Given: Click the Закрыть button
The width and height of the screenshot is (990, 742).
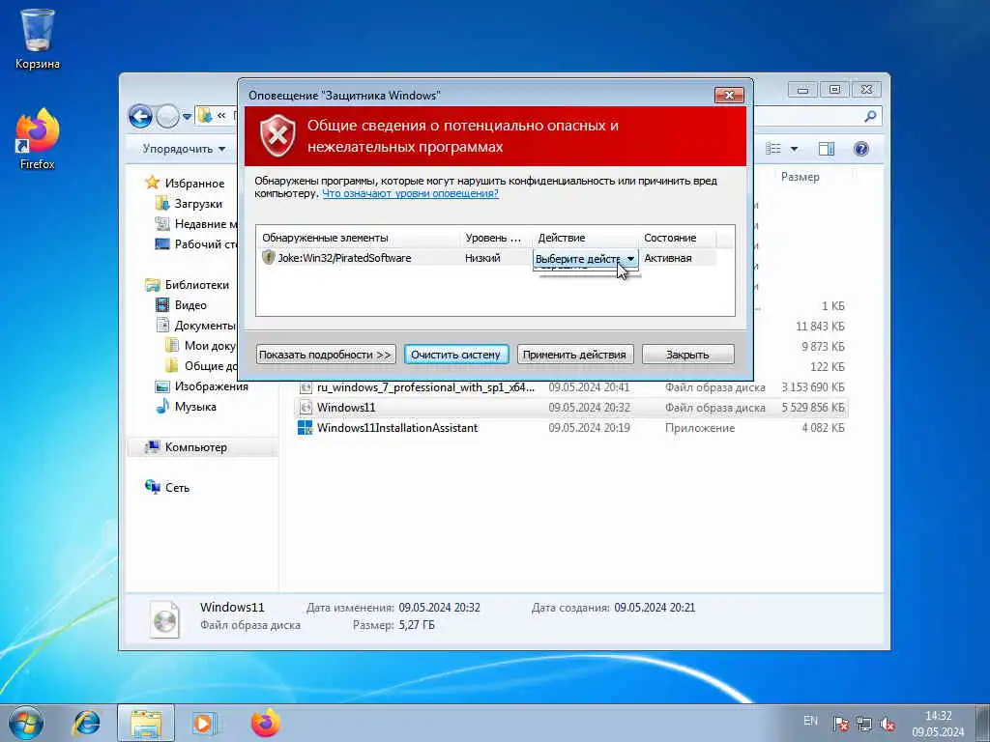Looking at the screenshot, I should [x=687, y=355].
